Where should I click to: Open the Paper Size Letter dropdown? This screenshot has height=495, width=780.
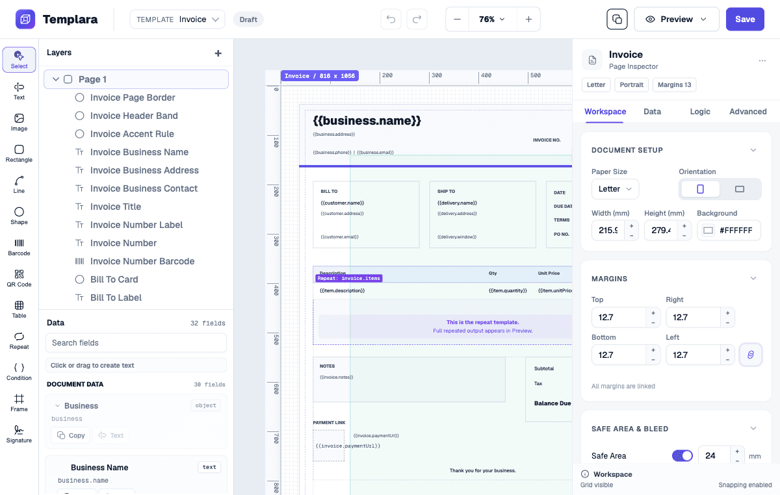coord(616,189)
